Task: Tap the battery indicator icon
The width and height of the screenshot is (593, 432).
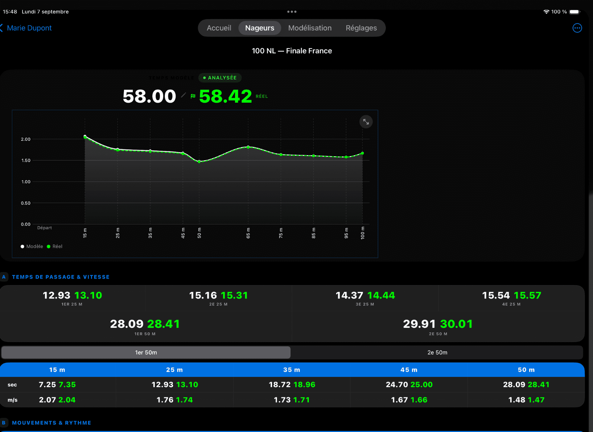Action: (x=575, y=12)
